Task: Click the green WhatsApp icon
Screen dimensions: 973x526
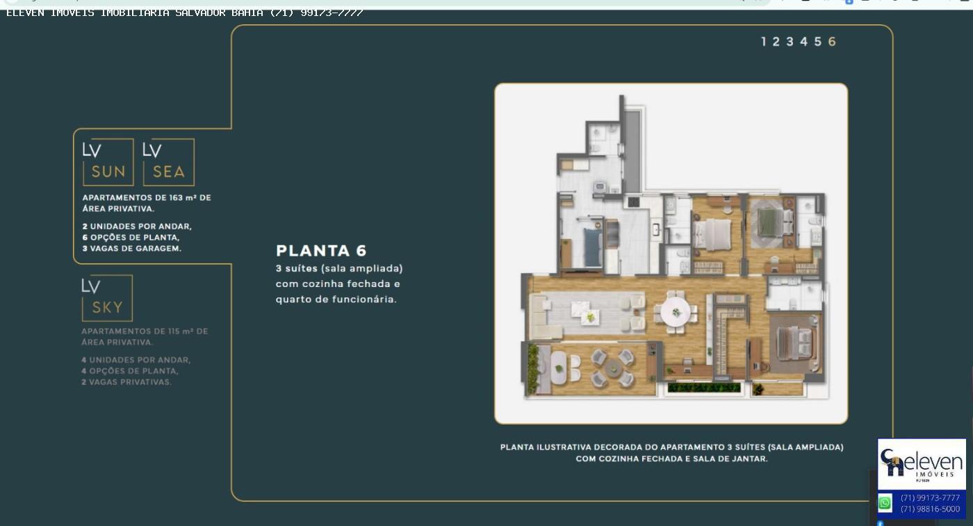Action: (x=885, y=503)
